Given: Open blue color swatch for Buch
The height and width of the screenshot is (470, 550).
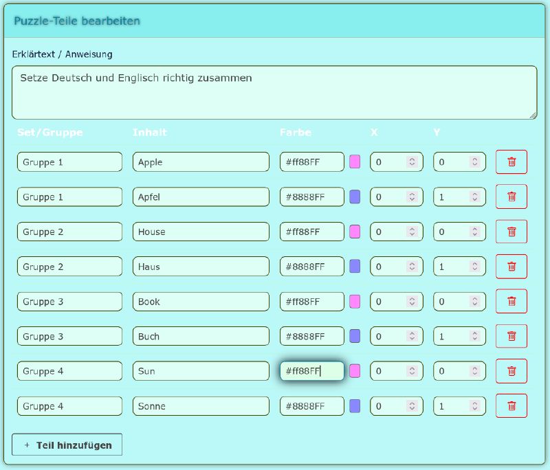Looking at the screenshot, I should tap(355, 336).
